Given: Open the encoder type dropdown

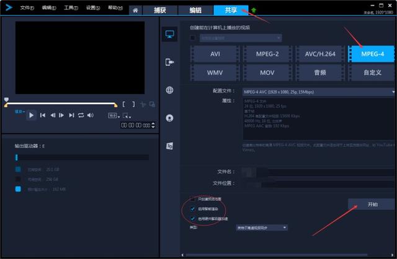Looking at the screenshot, I should coord(262,227).
